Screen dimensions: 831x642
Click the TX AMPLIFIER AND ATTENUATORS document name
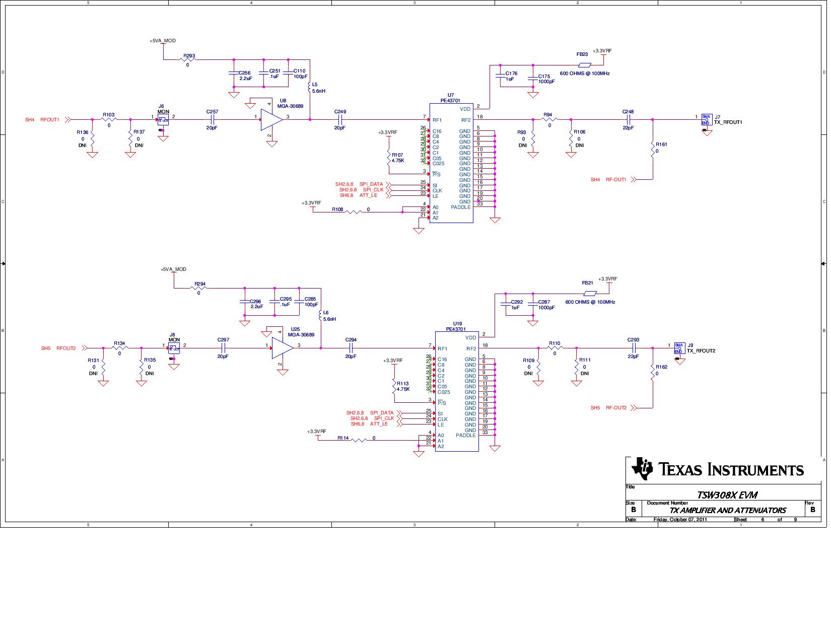tap(727, 510)
